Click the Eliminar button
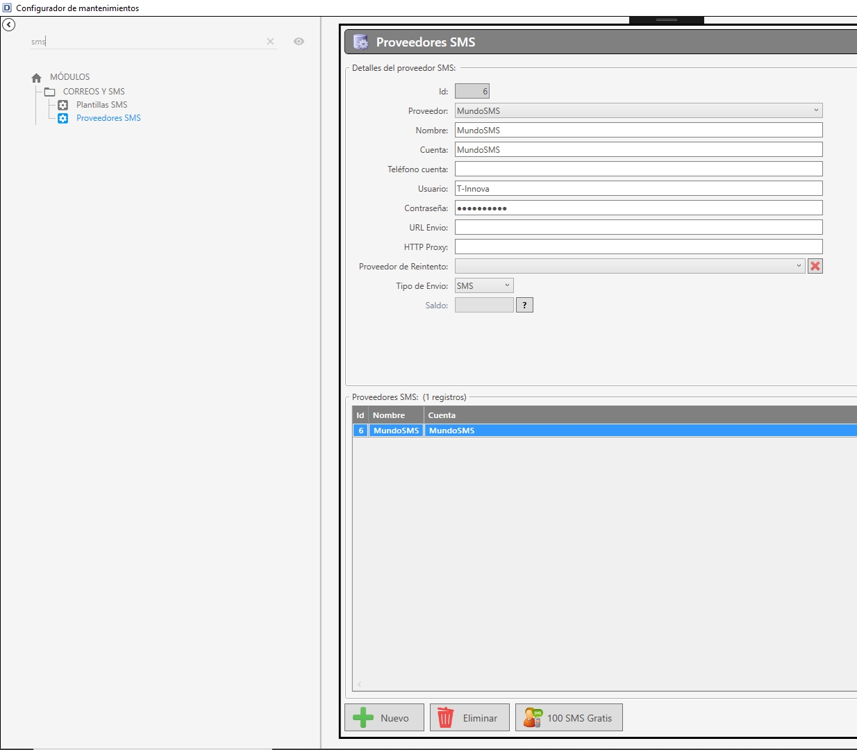 click(469, 717)
